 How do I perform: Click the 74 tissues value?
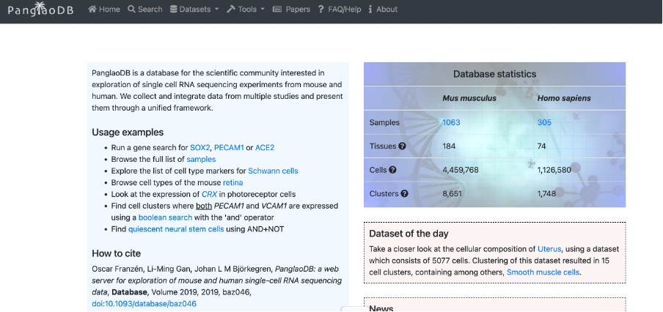coord(542,146)
